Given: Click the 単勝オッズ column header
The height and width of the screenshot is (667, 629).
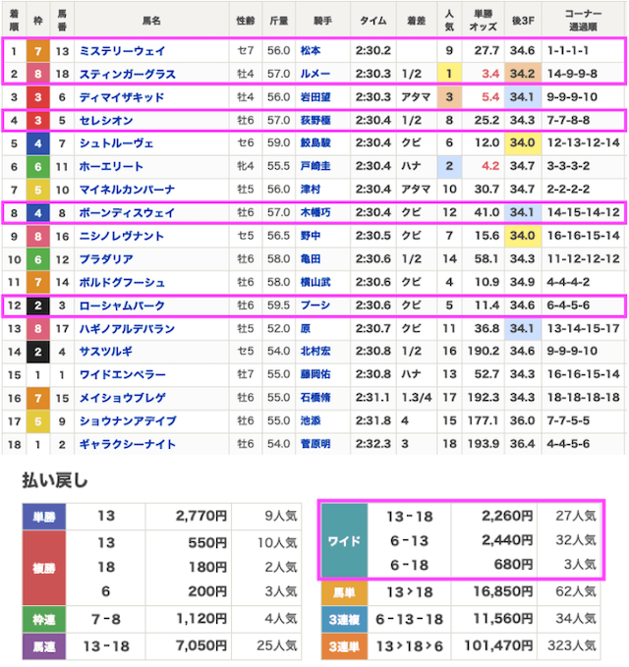Looking at the screenshot, I should point(483,20).
